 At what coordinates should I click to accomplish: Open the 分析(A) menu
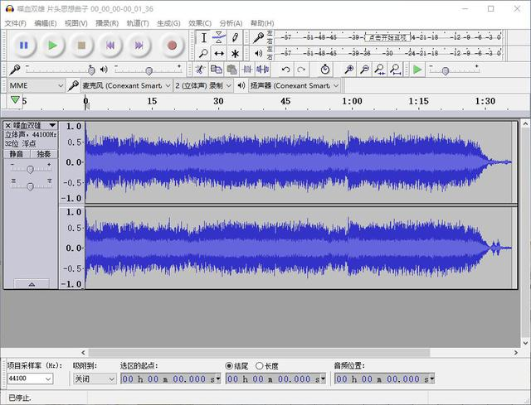pyautogui.click(x=231, y=23)
